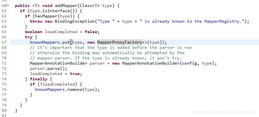Click line number 71 in the gutter
The width and height of the screenshot is (259, 117).
click(4, 63)
